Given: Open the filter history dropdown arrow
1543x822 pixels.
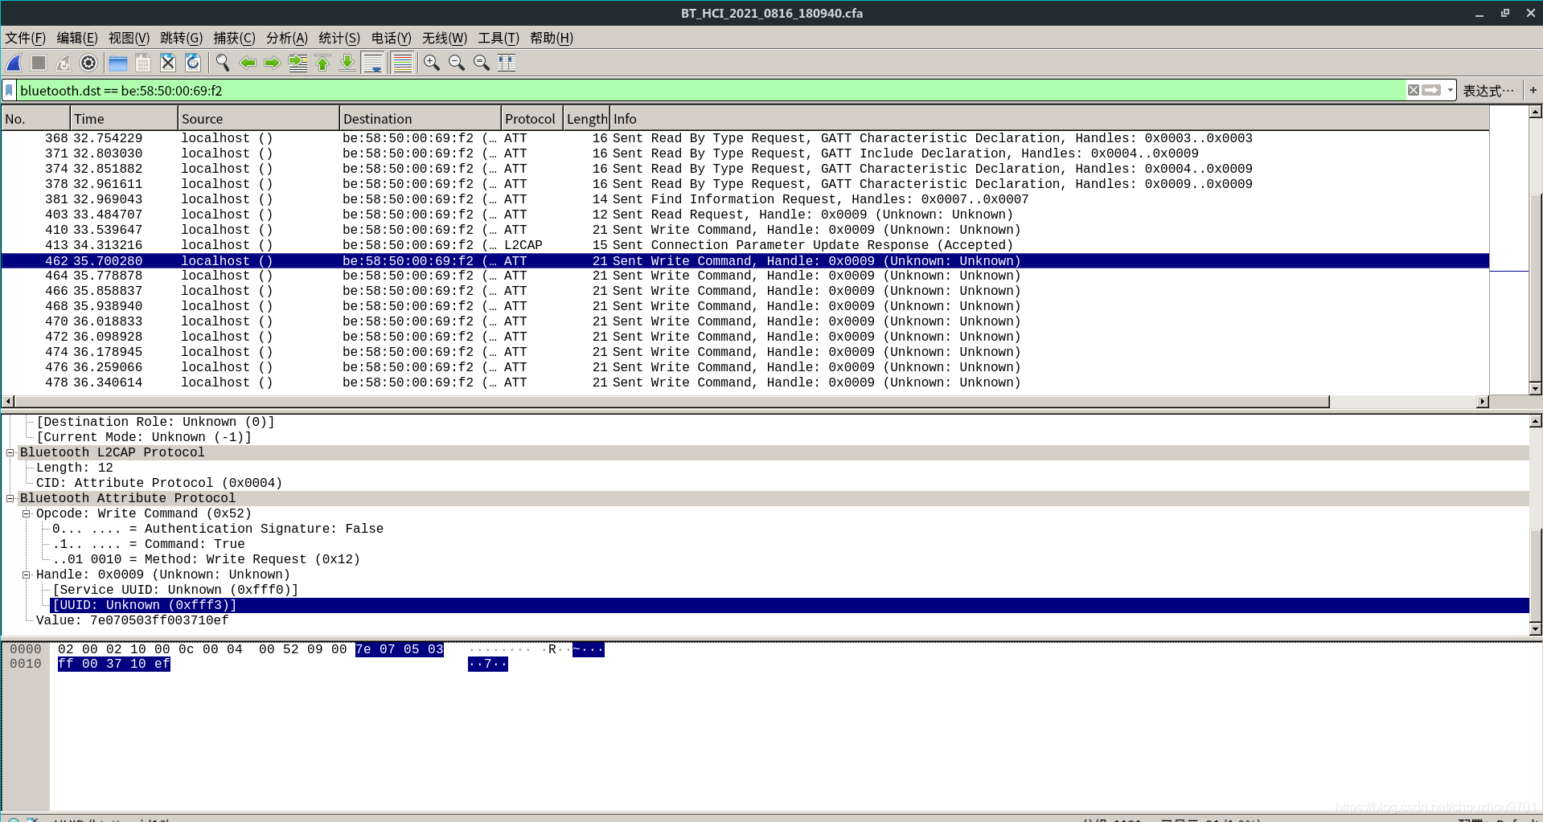Looking at the screenshot, I should click(1451, 90).
